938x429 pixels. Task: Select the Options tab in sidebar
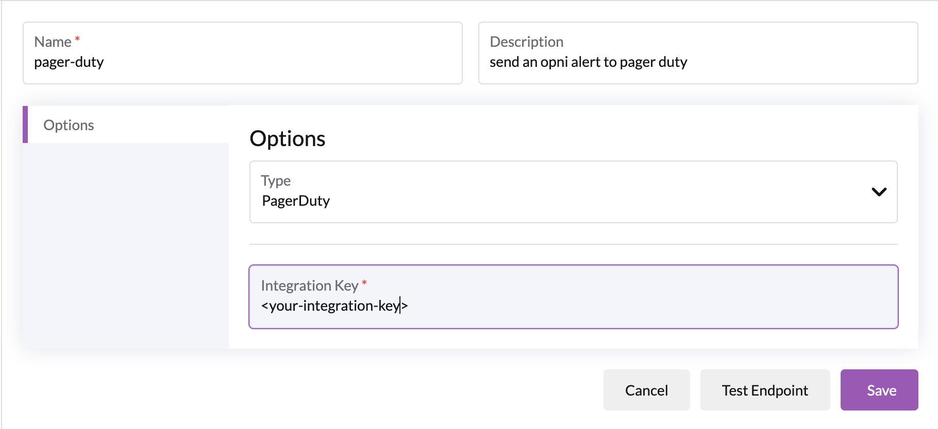126,124
